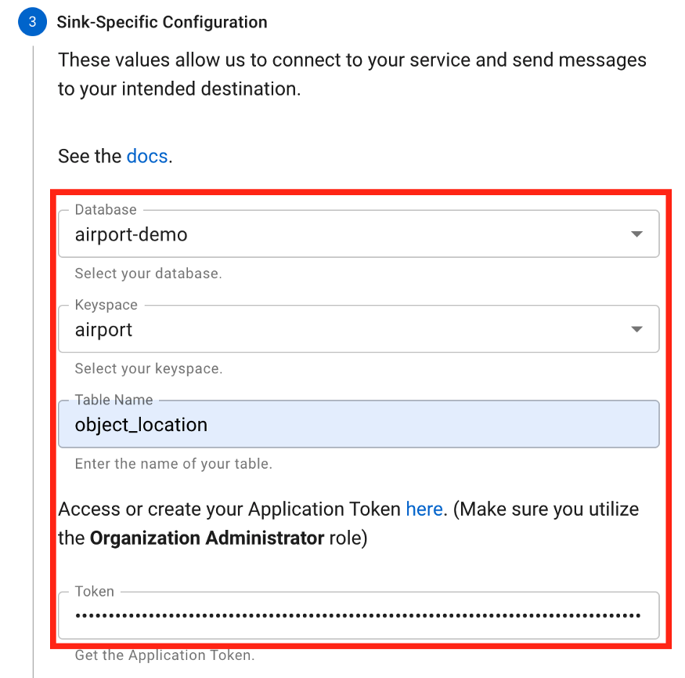Click the "These values allow us" description paragraph
This screenshot has width=685, height=678.
(x=352, y=74)
